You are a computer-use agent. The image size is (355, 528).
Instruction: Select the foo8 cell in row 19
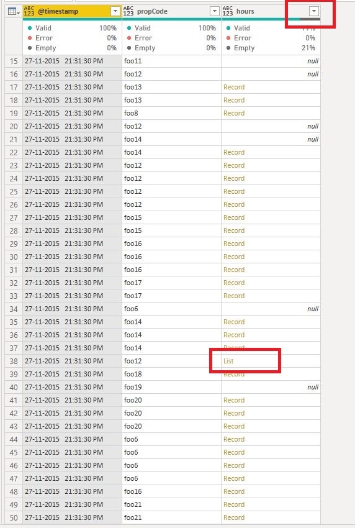coord(171,113)
